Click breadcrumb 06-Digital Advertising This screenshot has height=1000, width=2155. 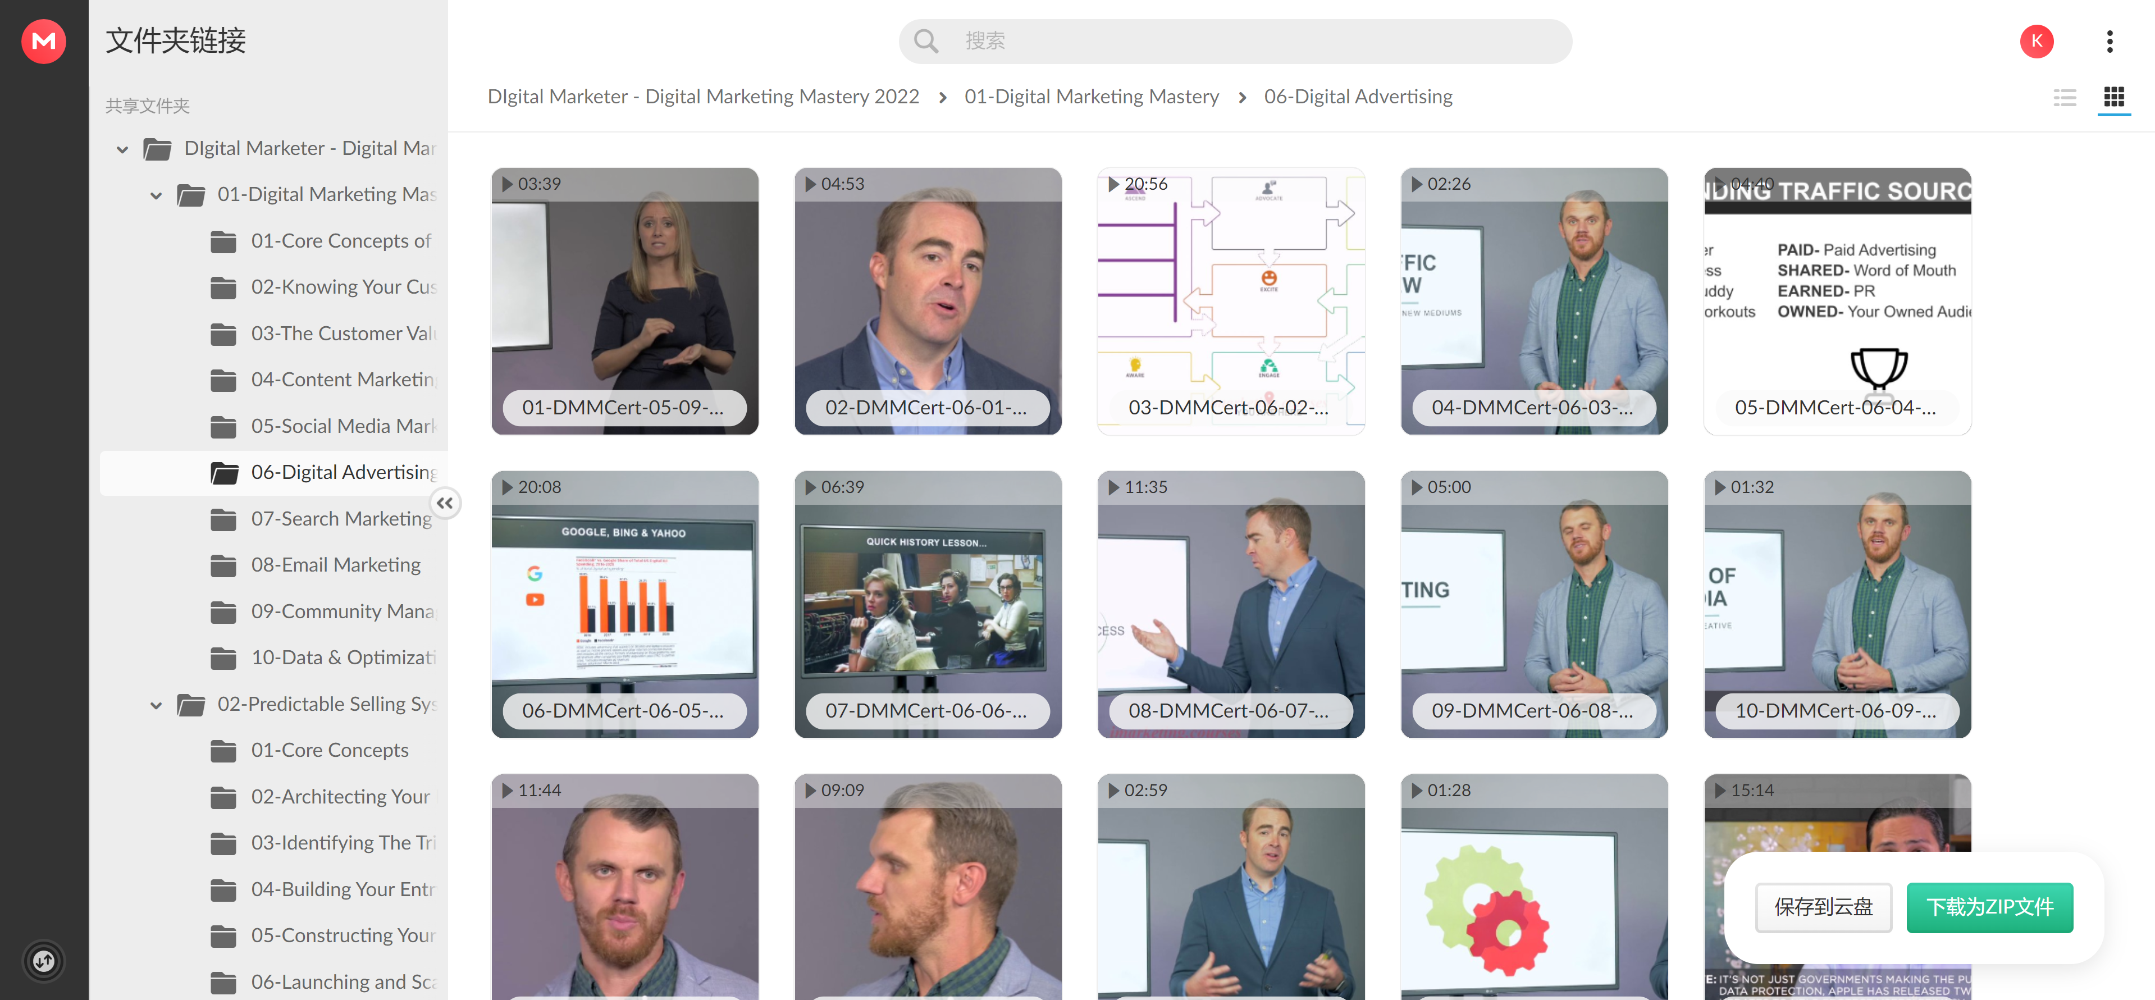coord(1358,97)
